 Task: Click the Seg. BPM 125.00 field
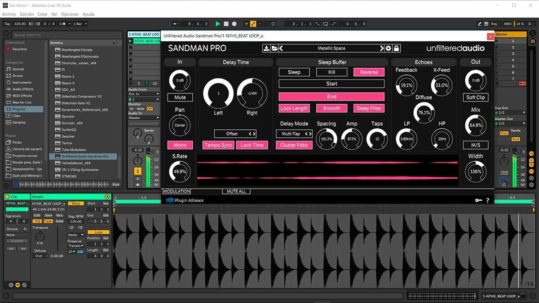pyautogui.click(x=76, y=221)
